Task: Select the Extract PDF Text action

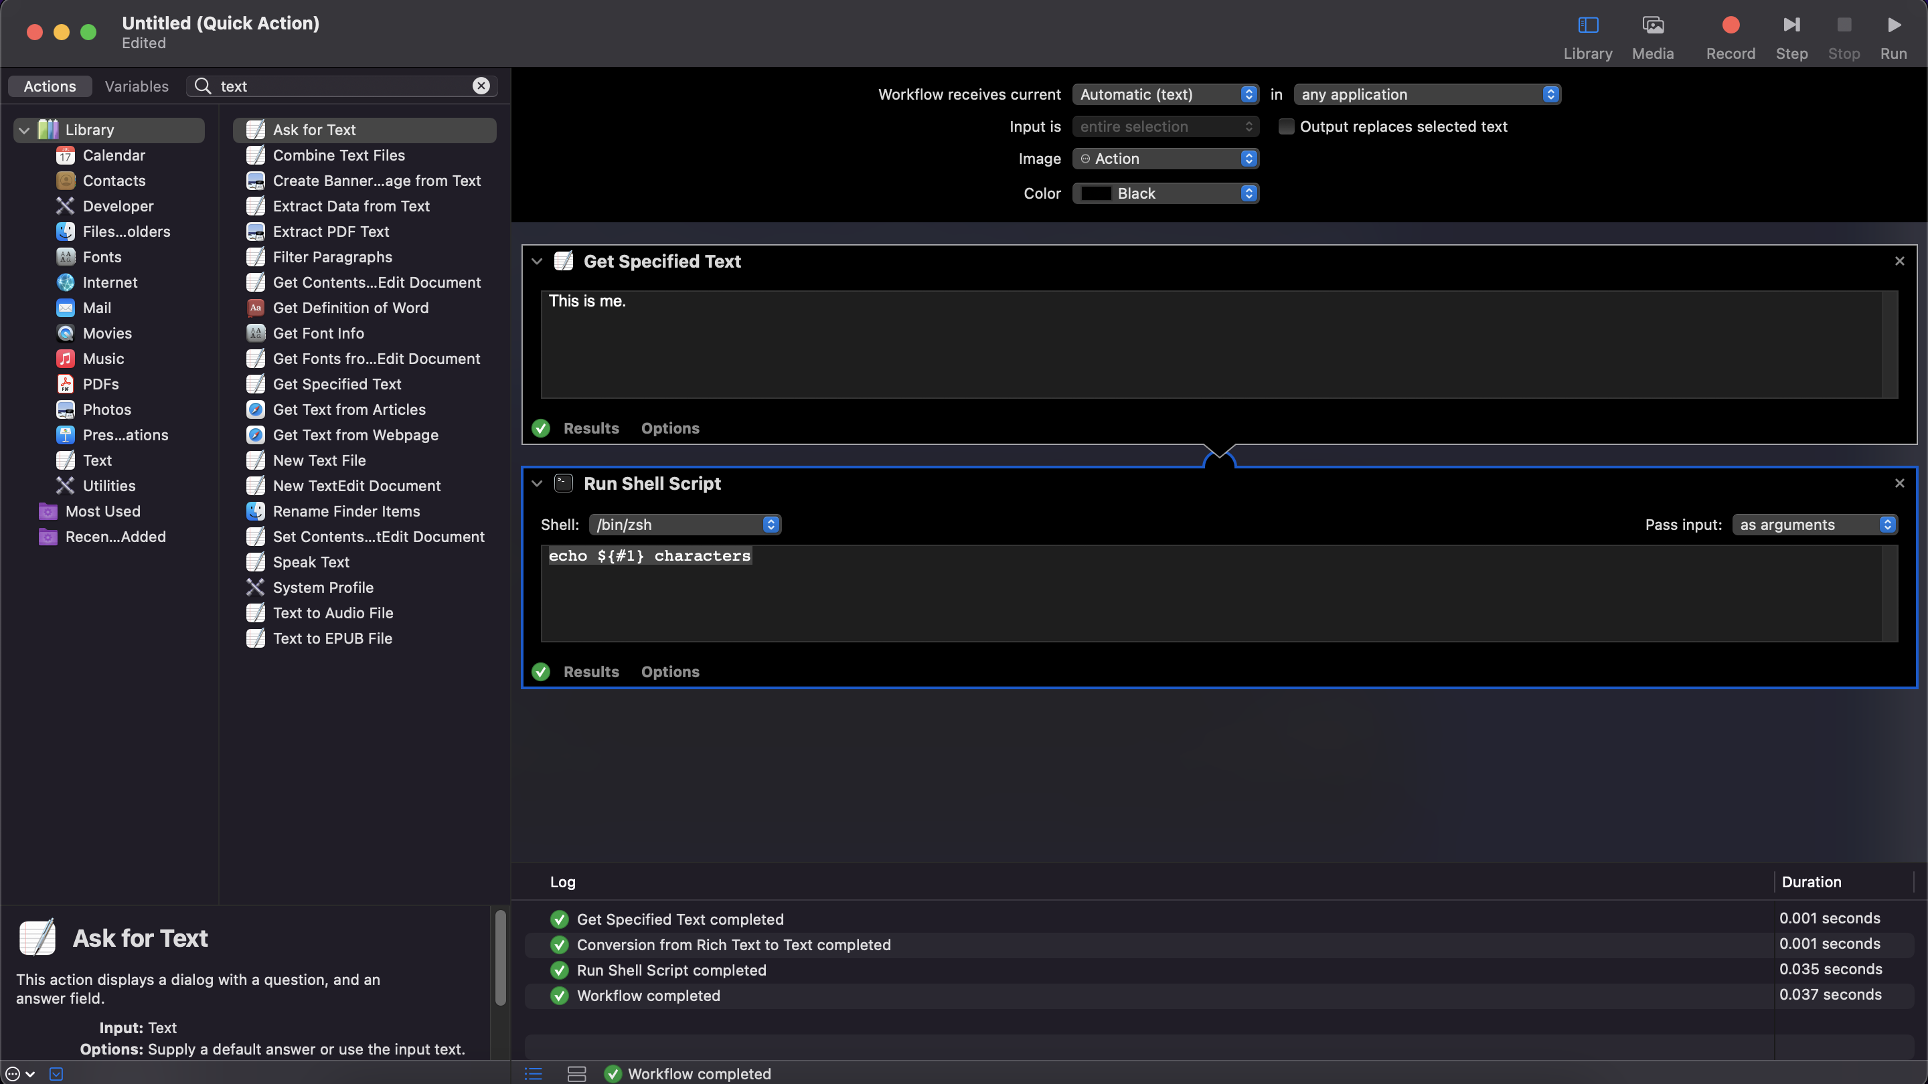Action: click(364, 231)
